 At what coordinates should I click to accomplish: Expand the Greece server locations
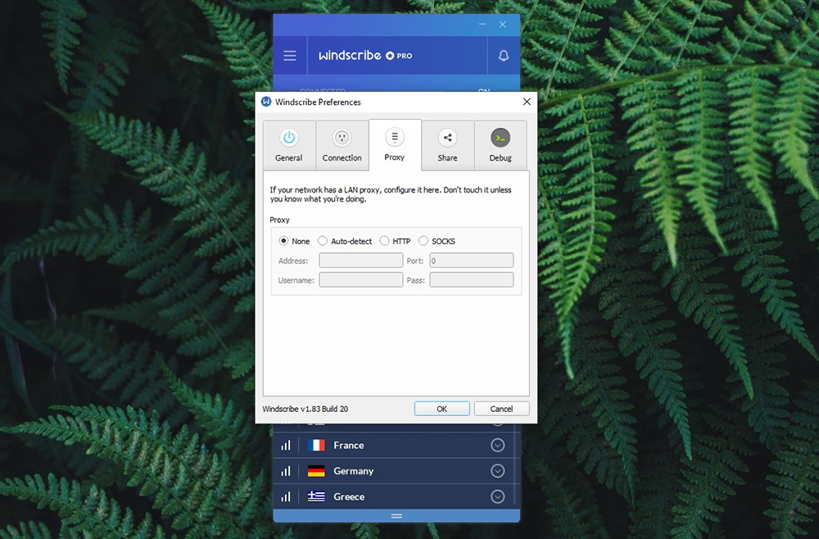click(497, 496)
